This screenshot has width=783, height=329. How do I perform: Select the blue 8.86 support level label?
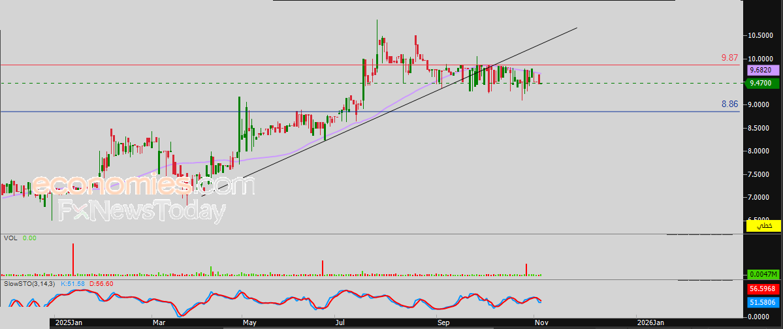(x=729, y=104)
